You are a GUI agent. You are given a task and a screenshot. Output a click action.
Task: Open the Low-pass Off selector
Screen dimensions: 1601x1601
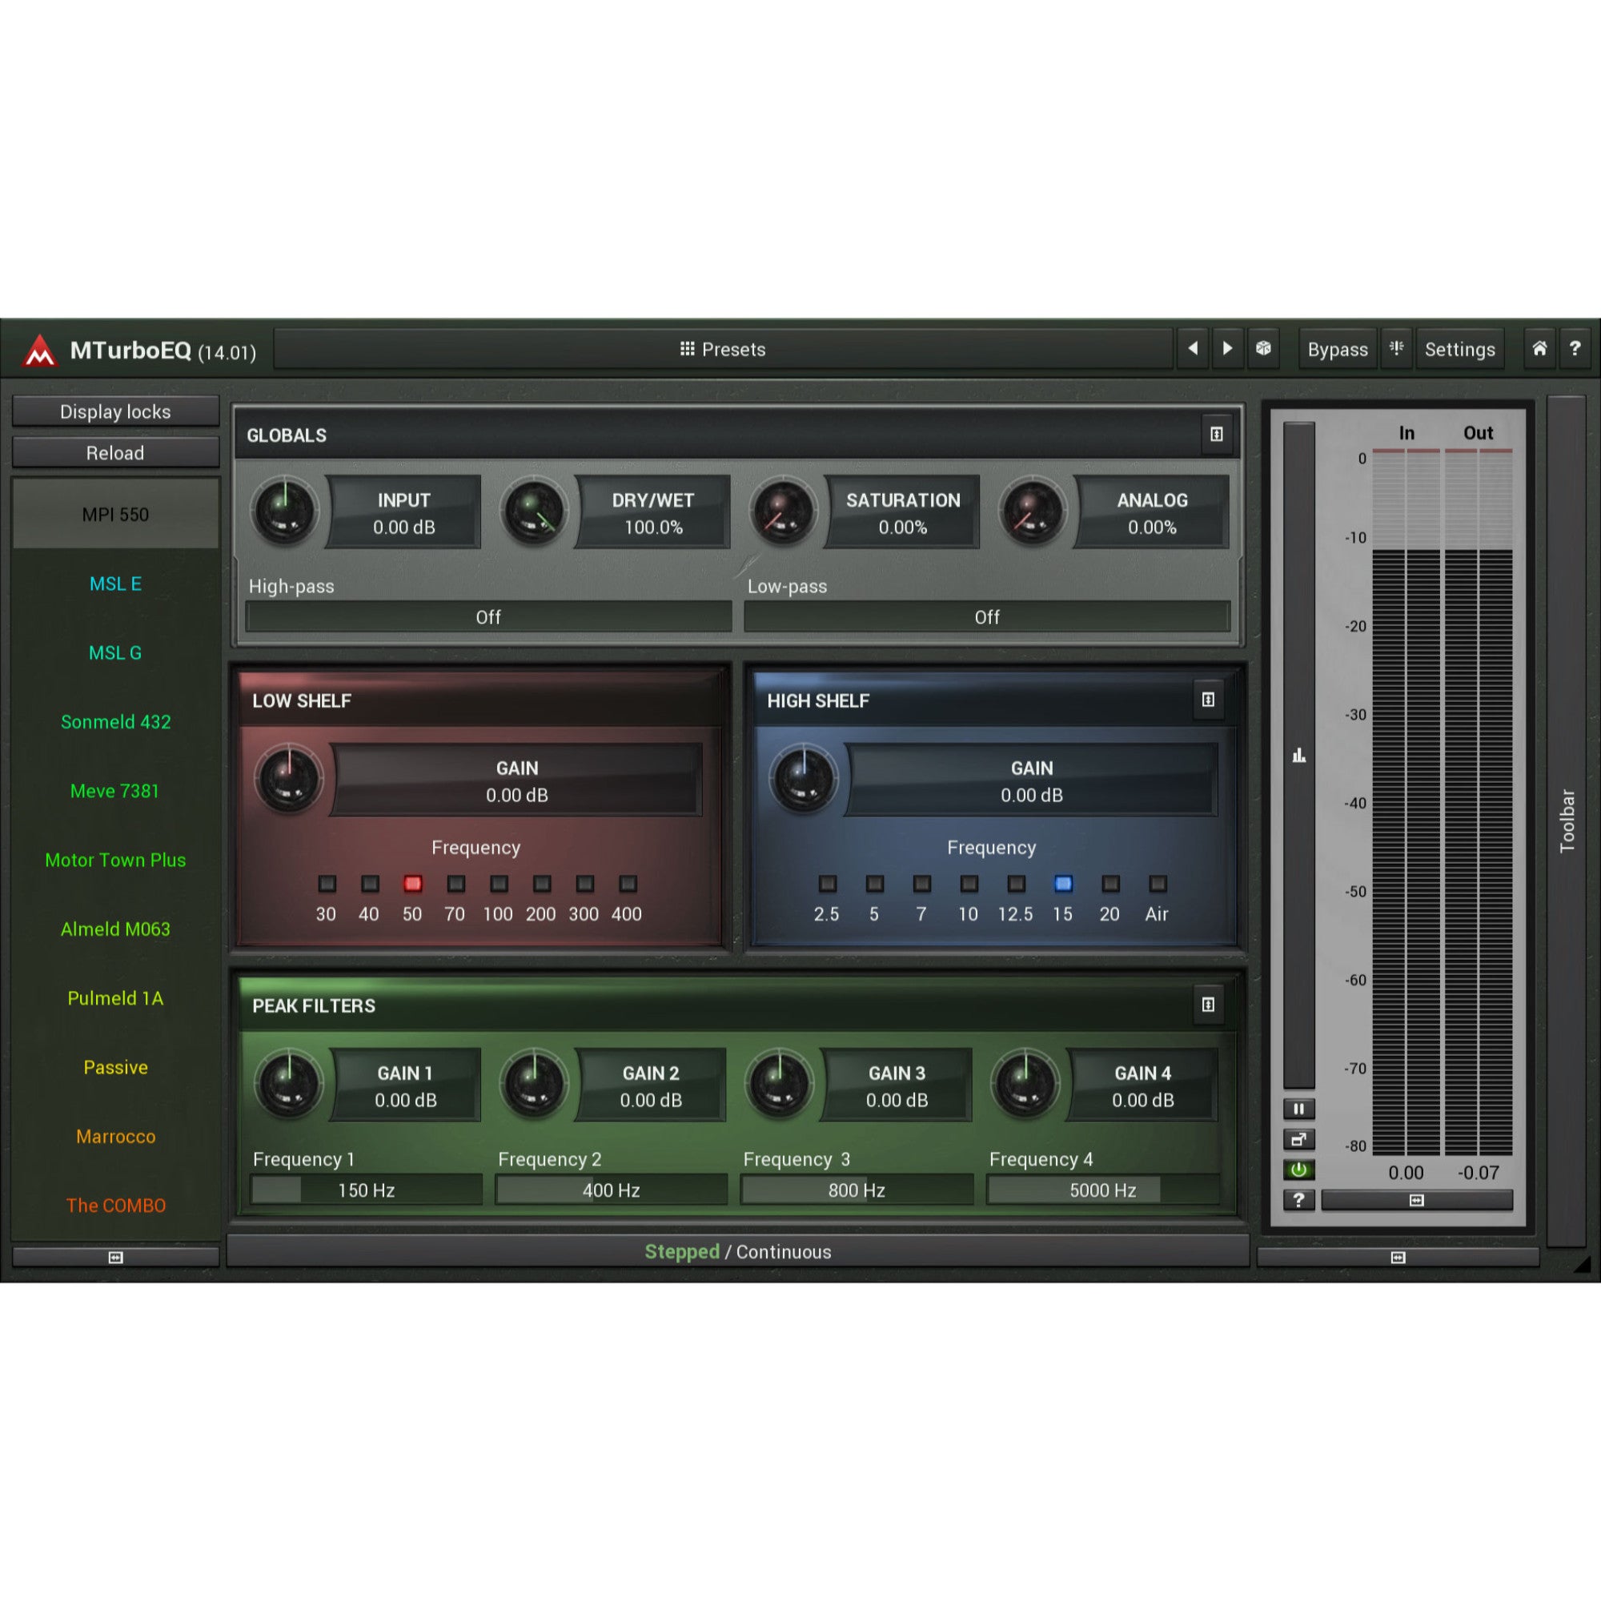click(987, 617)
